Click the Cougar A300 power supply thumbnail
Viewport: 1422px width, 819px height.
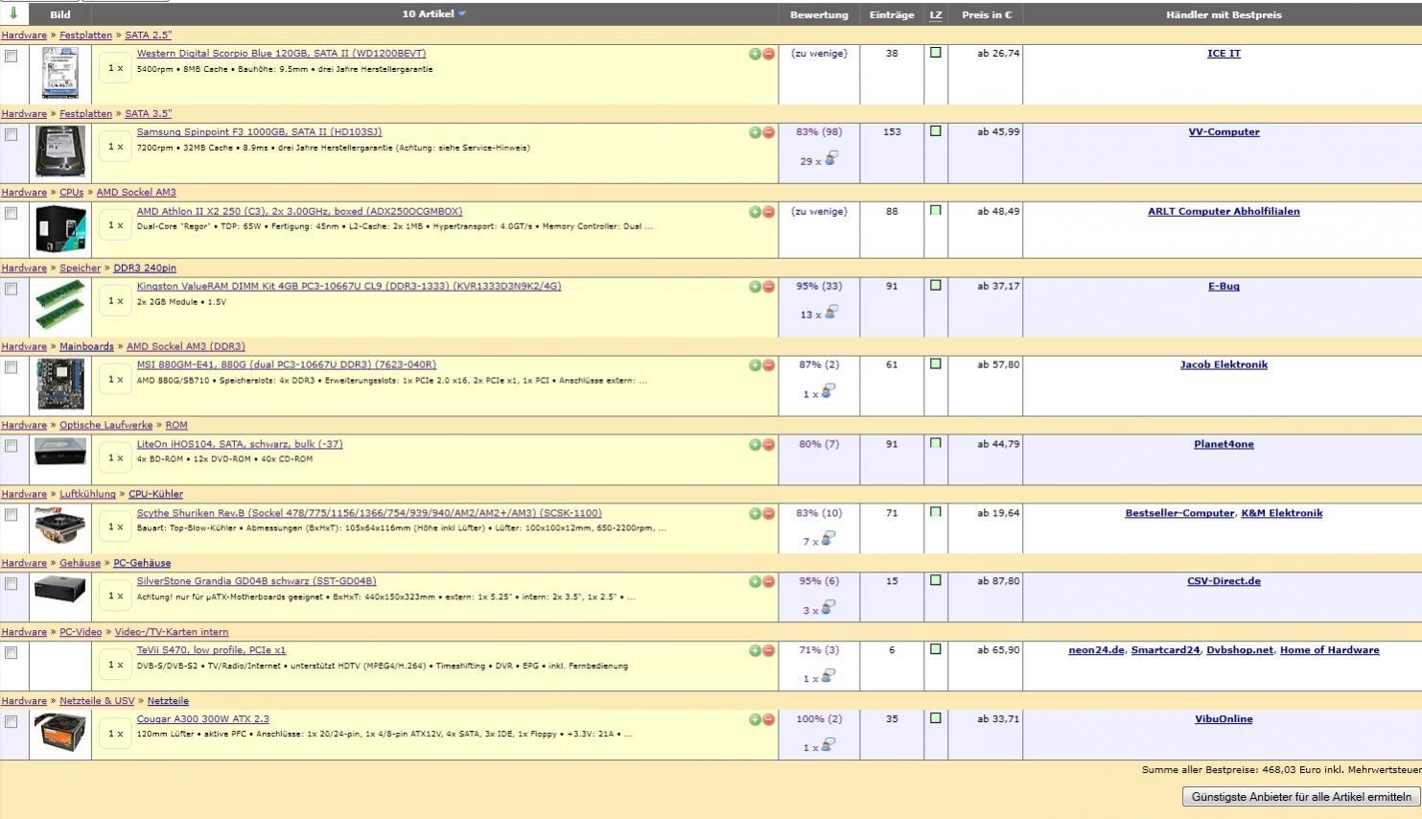[x=59, y=733]
